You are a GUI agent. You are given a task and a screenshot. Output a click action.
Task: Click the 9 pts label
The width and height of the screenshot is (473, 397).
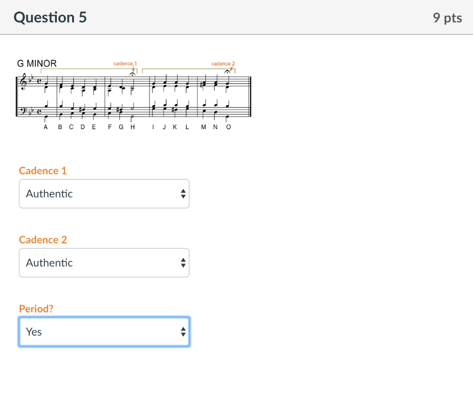click(447, 18)
